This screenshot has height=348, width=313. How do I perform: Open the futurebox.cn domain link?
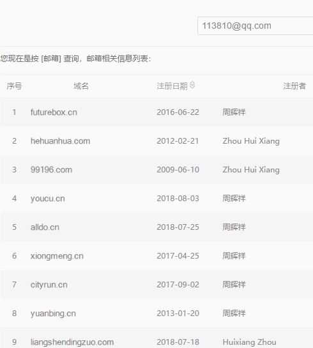coord(54,112)
